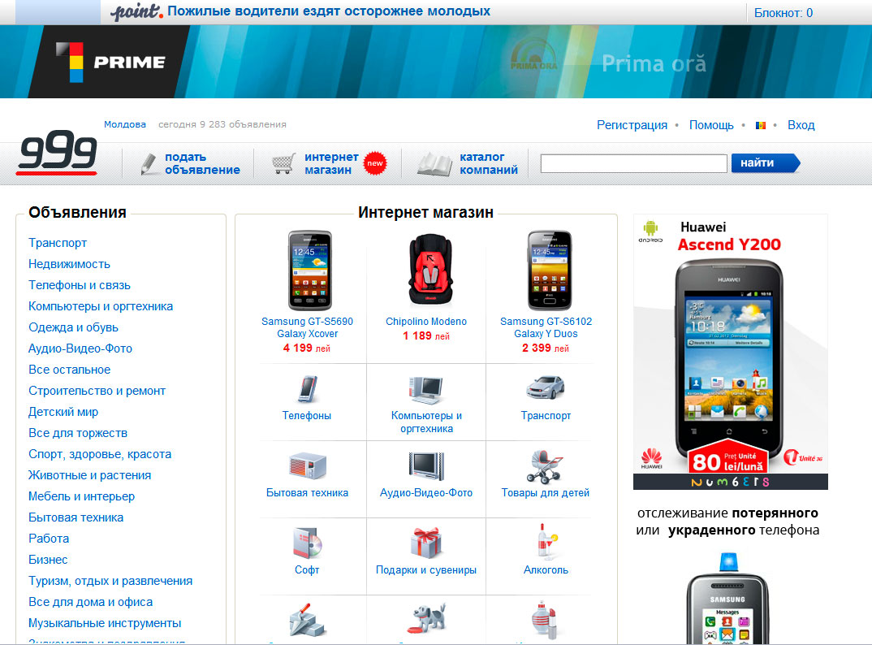Click the найти search button

point(765,163)
